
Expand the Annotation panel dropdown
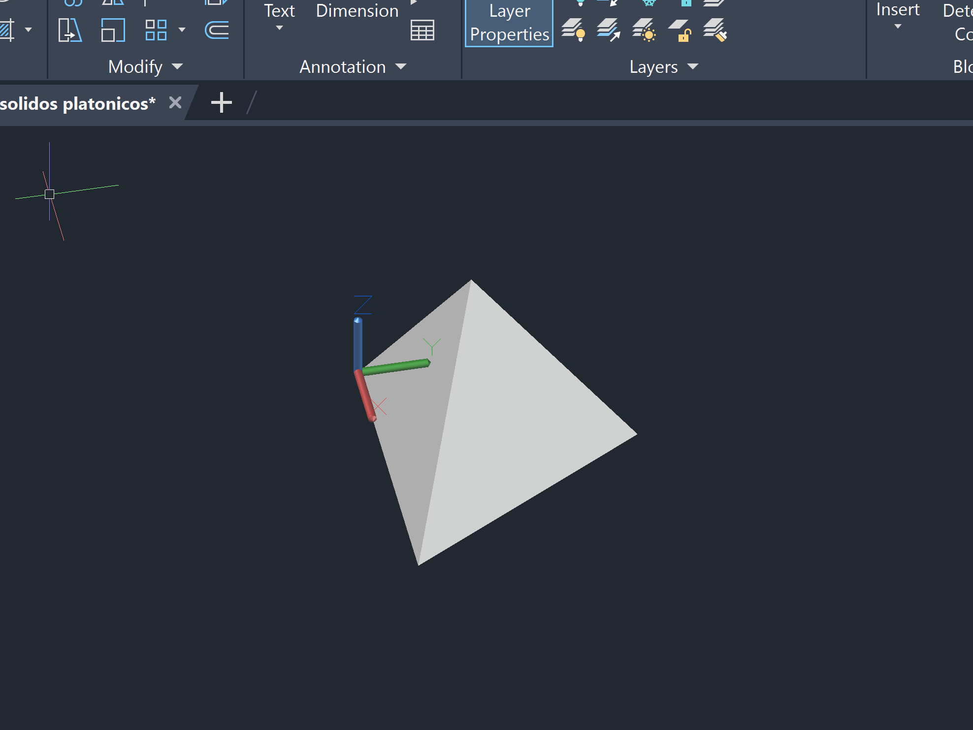click(x=401, y=66)
